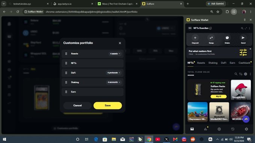Reload the current page

(18, 12)
